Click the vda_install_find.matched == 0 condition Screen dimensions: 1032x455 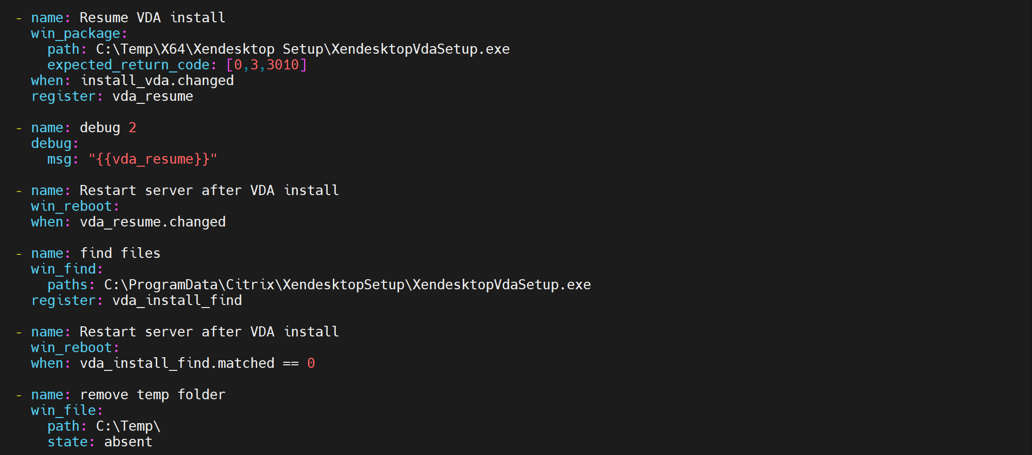(x=197, y=363)
